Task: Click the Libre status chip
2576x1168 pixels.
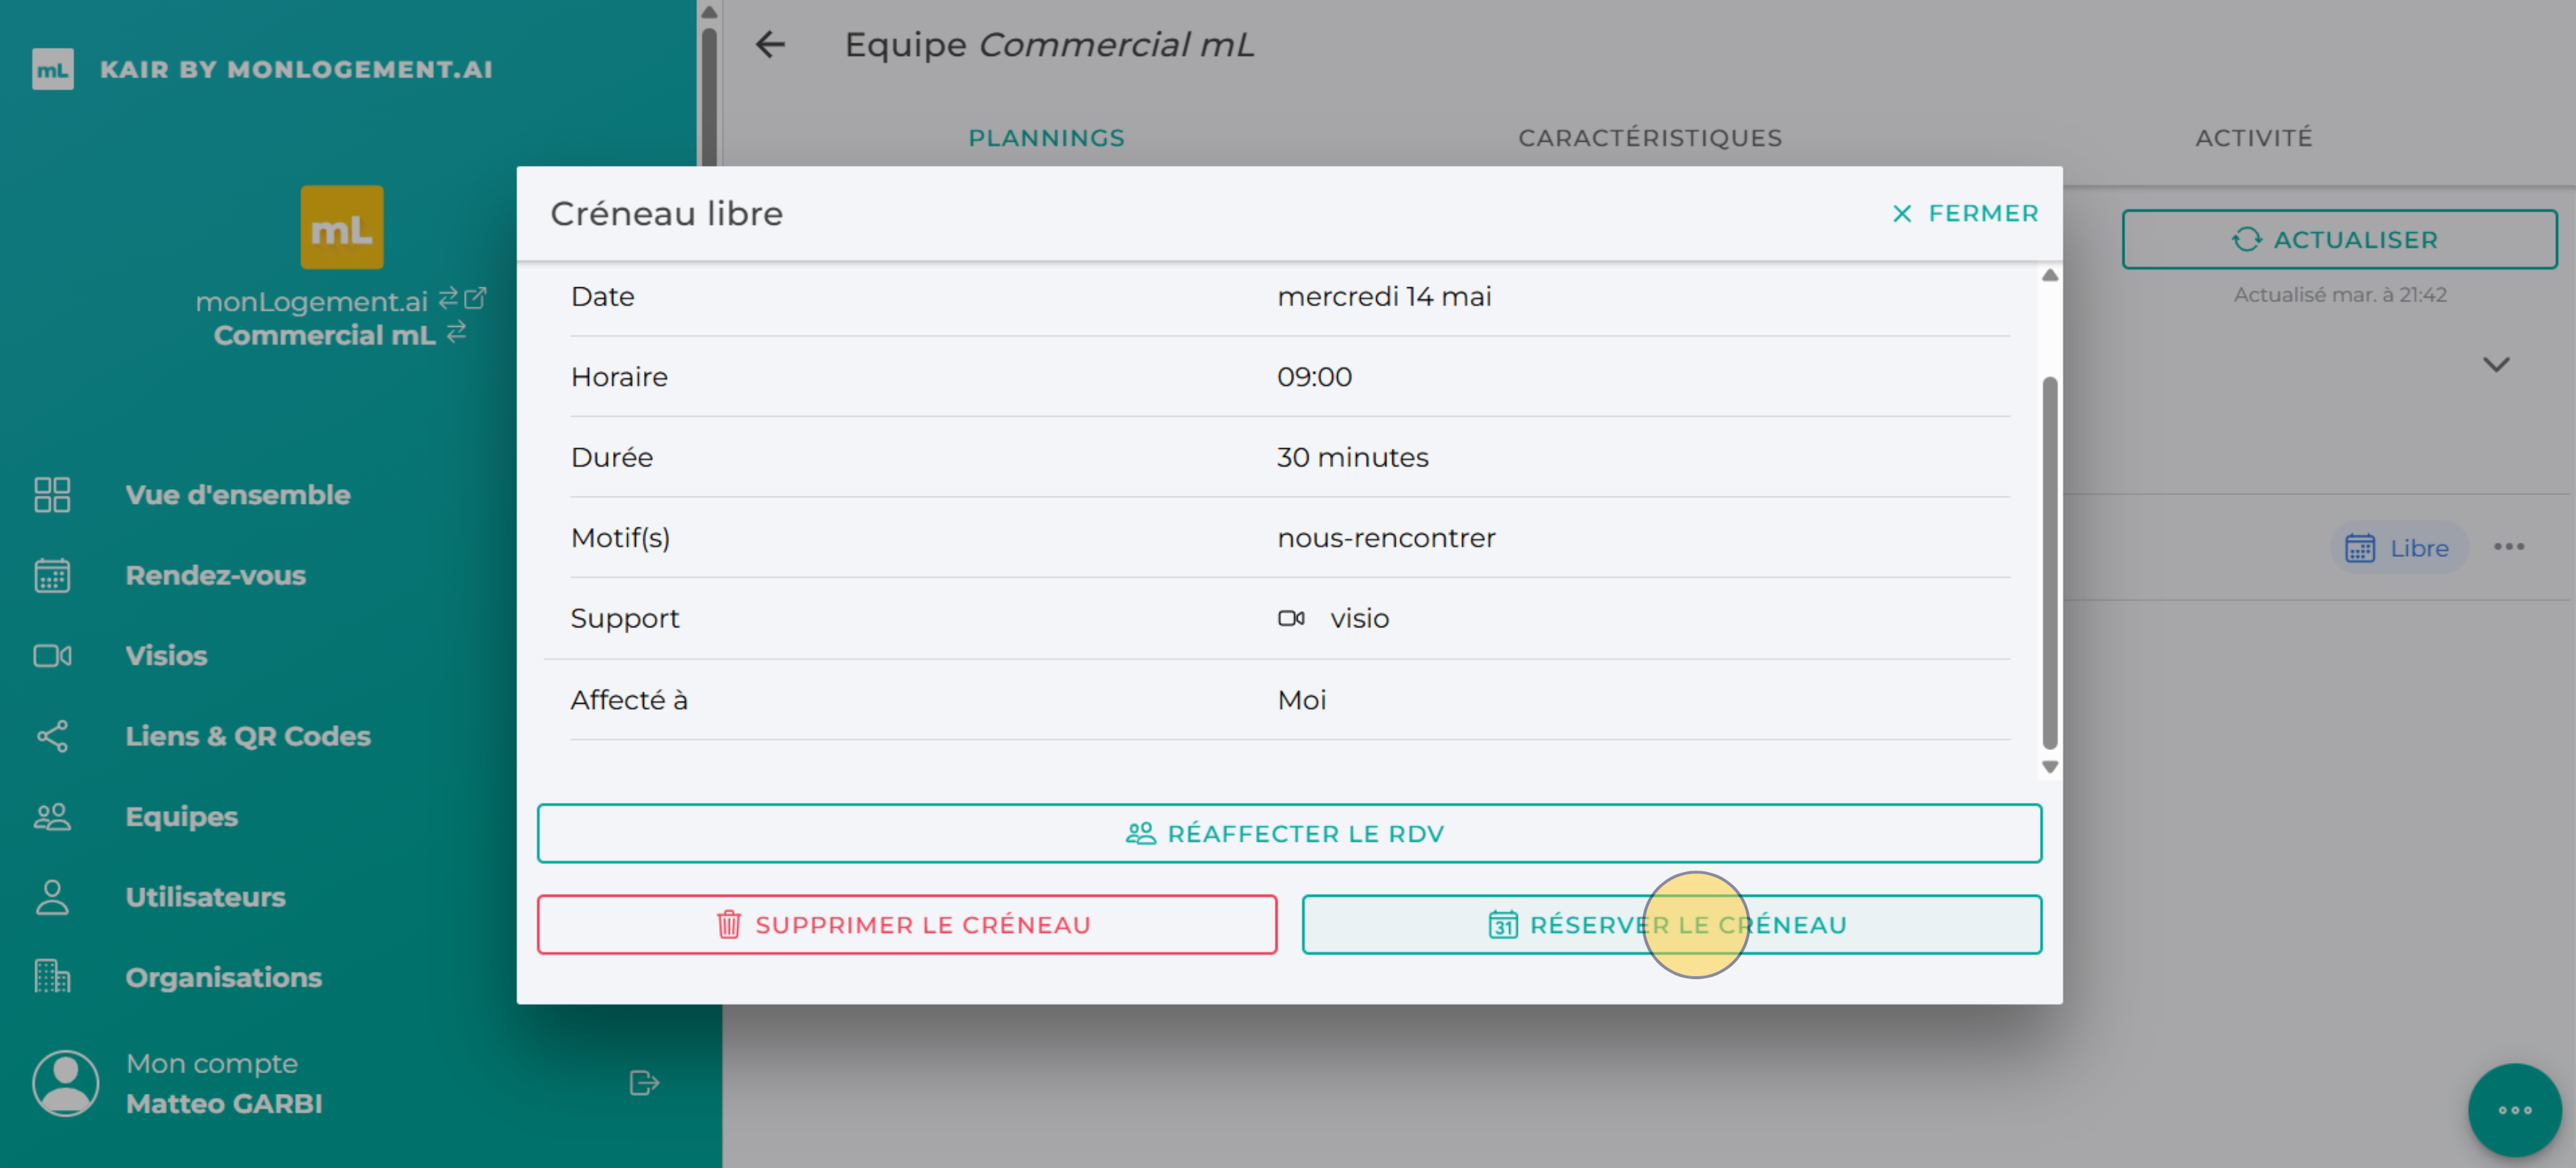Action: point(2398,548)
